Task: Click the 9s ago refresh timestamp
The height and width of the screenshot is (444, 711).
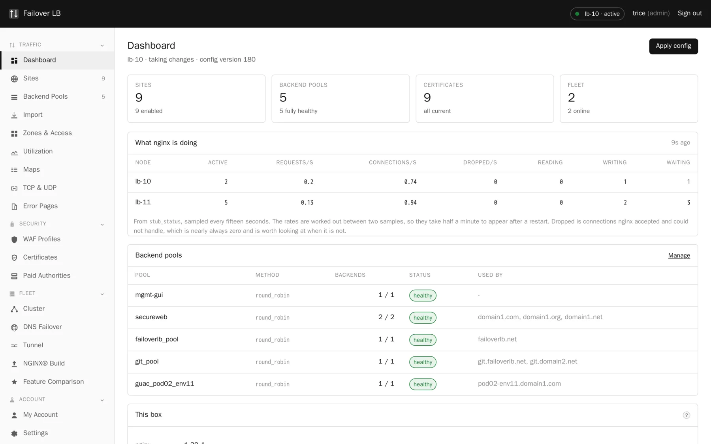Action: point(681,143)
